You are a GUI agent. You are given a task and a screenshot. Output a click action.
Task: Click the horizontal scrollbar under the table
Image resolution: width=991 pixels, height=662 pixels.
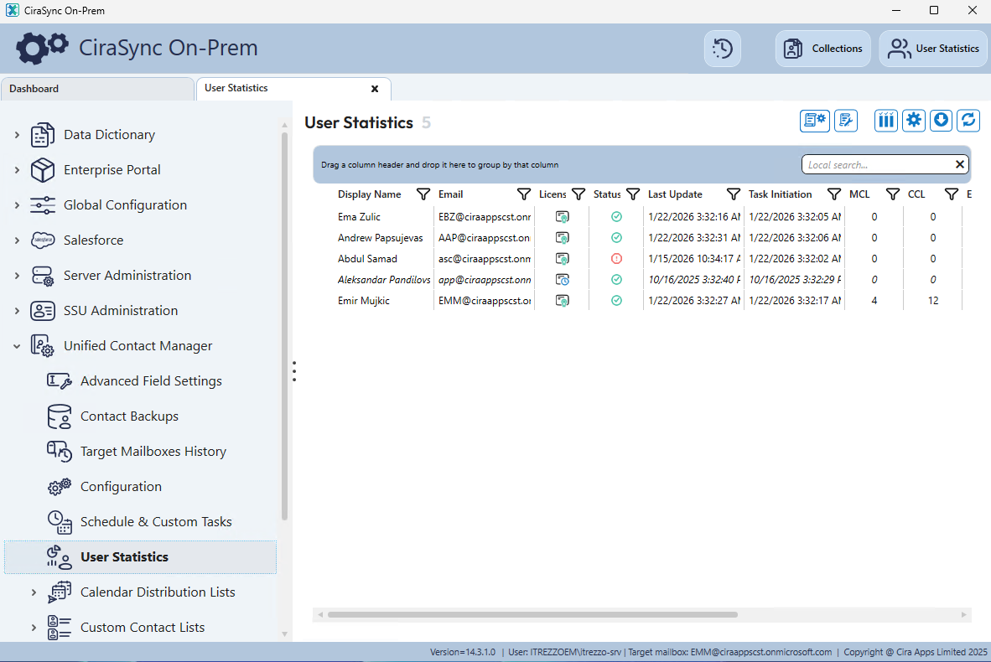[x=532, y=615]
